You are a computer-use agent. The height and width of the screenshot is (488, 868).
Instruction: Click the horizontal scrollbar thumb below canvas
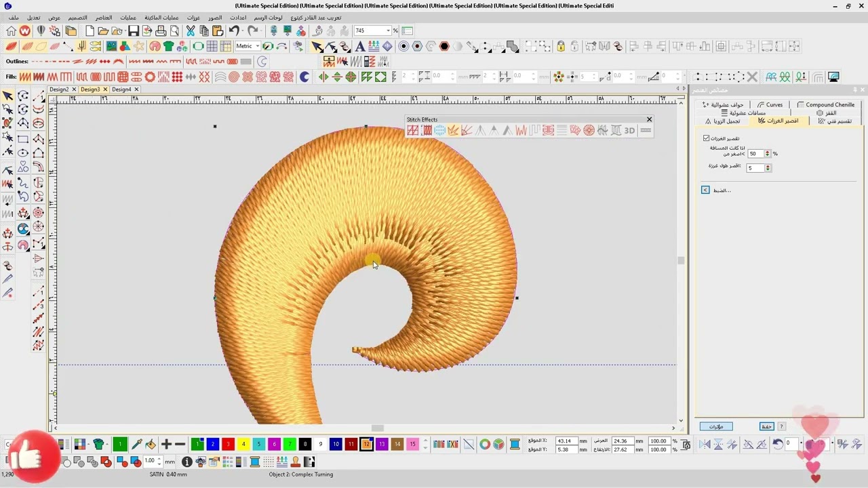click(378, 428)
